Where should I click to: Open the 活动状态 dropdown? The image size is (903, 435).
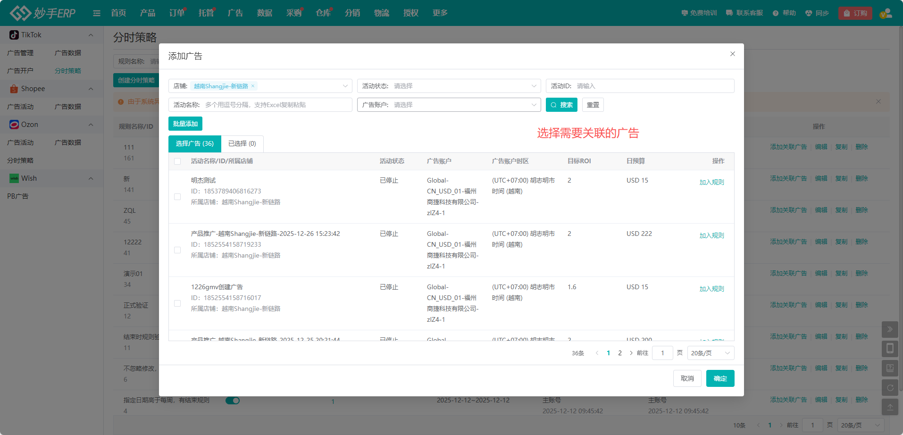pyautogui.click(x=448, y=86)
